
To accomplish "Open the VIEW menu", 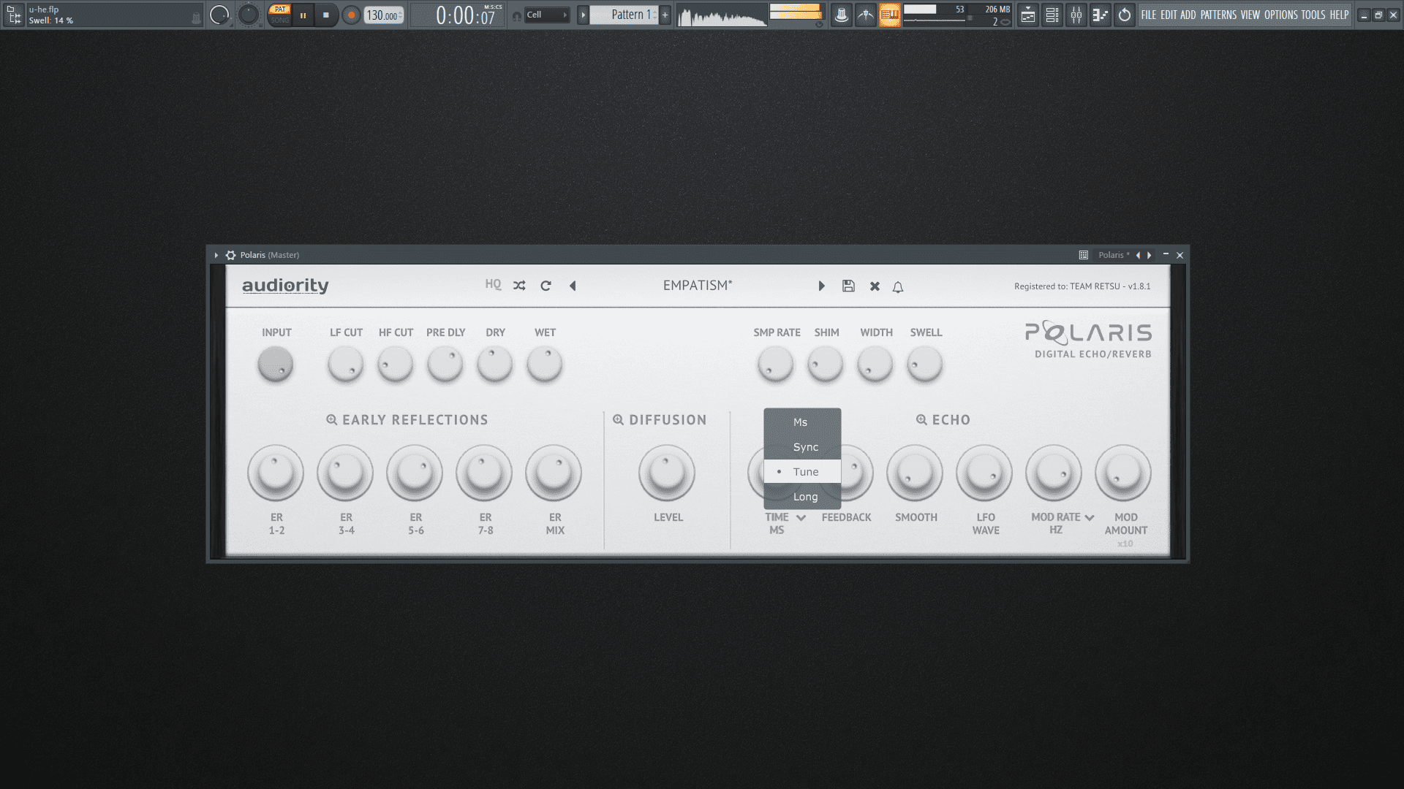I will pyautogui.click(x=1250, y=15).
